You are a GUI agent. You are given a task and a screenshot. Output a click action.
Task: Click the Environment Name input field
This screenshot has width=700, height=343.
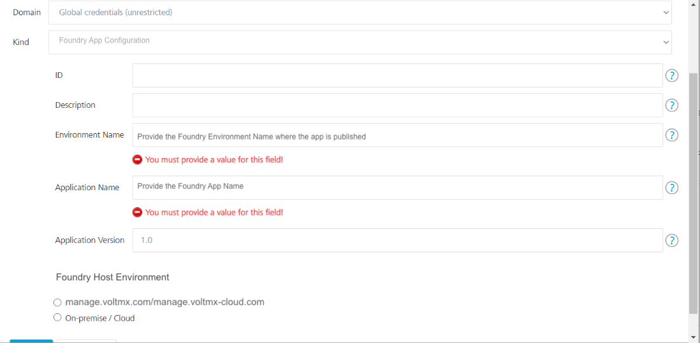(x=397, y=135)
